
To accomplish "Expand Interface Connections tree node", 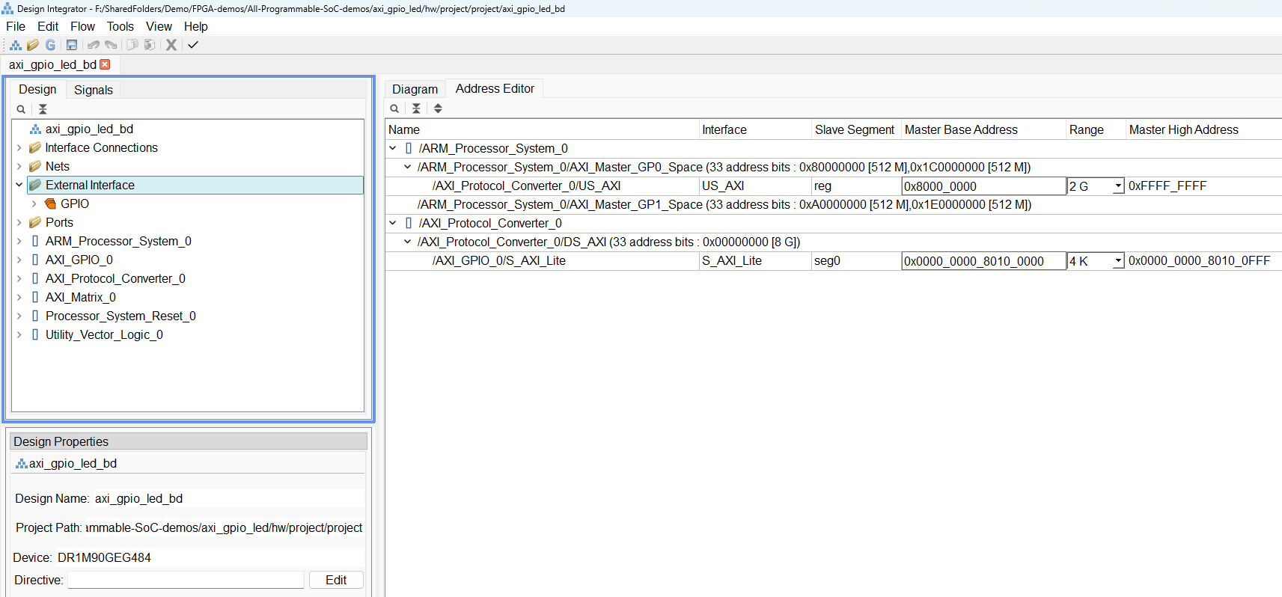I will [19, 147].
